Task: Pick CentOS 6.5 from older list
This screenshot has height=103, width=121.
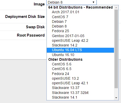Action: (80, 69)
